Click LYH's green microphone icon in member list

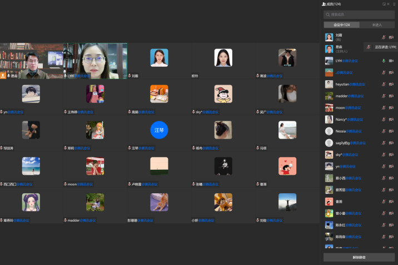[384, 61]
